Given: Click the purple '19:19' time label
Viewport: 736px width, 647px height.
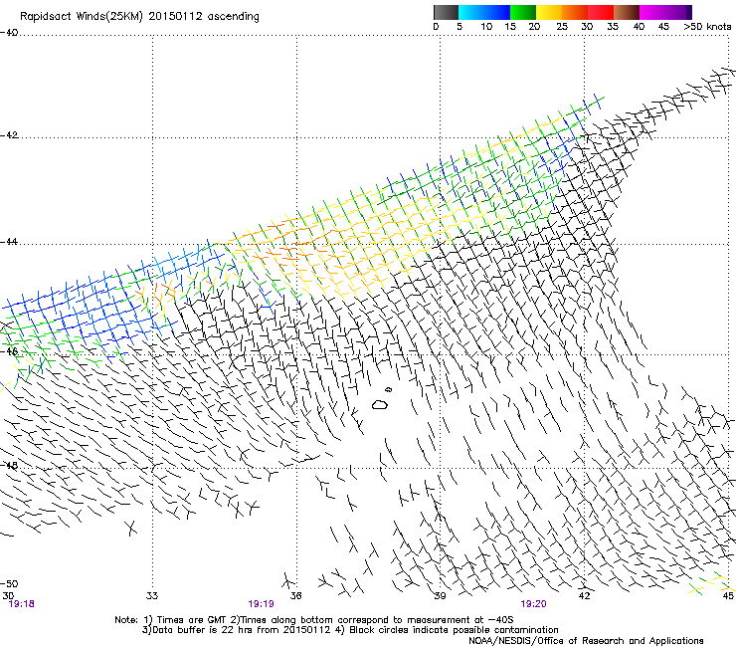Looking at the screenshot, I should (261, 604).
